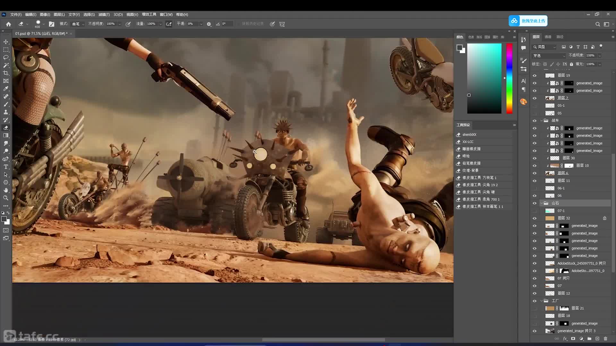Open the layer 填充 slider arrow
Viewport: 616px width, 346px height.
click(x=599, y=64)
